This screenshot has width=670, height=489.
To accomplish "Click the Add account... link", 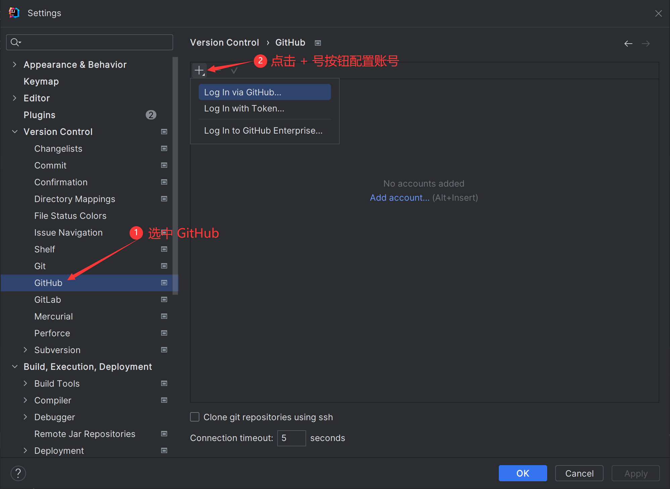I will (399, 198).
